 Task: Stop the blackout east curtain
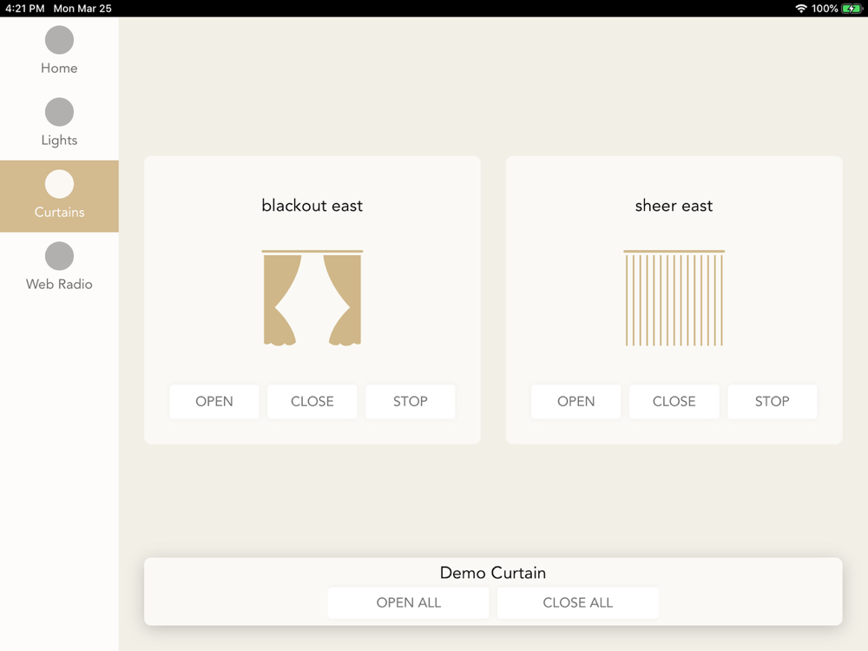[x=411, y=402]
